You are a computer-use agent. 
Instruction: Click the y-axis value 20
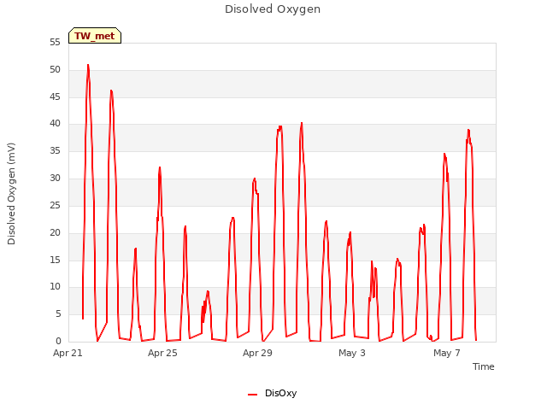coord(55,232)
